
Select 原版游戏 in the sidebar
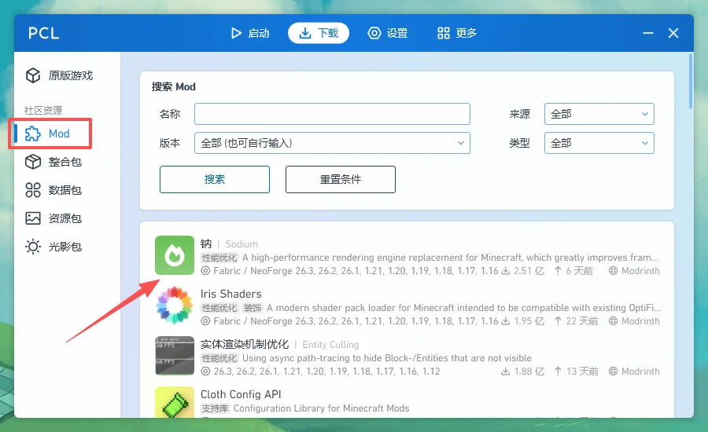click(68, 75)
